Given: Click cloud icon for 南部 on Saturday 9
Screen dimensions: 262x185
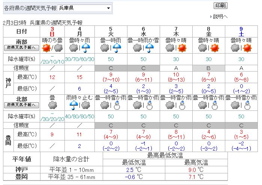Looking at the screenshot, I should [235, 48].
